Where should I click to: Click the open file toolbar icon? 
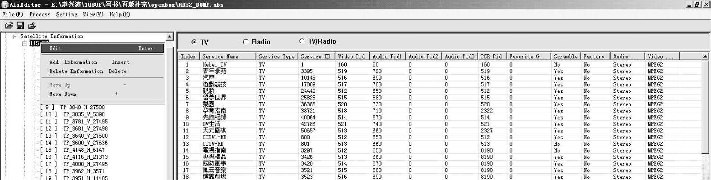click(9, 26)
